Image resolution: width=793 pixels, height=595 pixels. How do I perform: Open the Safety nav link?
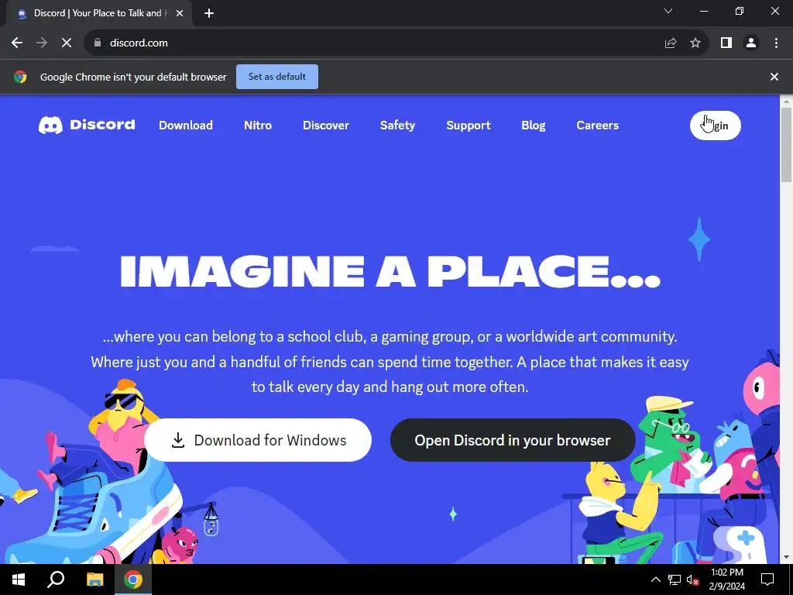click(x=397, y=126)
